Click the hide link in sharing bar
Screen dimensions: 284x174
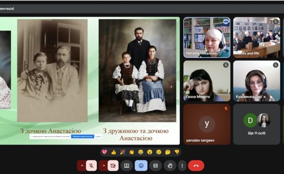point(98,136)
